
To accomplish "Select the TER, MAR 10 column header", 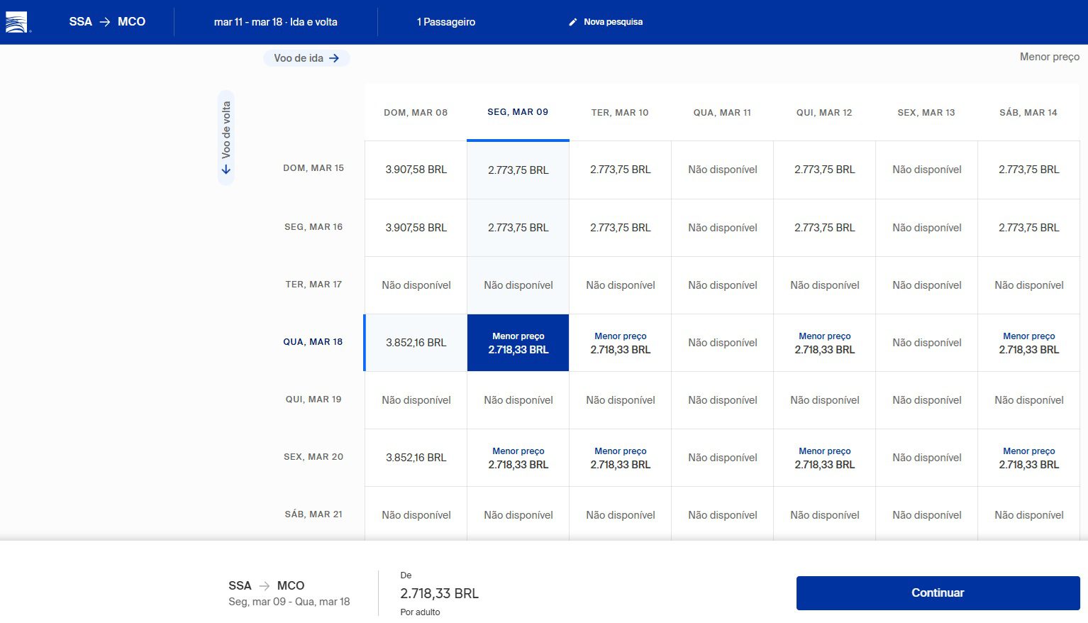I will [620, 113].
